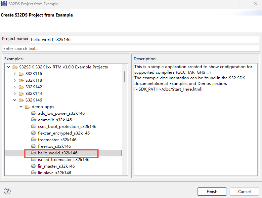
Task: Click the Cancel button
Action: coord(244,191)
